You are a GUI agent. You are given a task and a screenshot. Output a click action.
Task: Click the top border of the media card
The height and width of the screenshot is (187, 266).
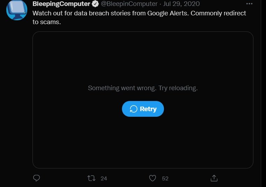coord(143,32)
